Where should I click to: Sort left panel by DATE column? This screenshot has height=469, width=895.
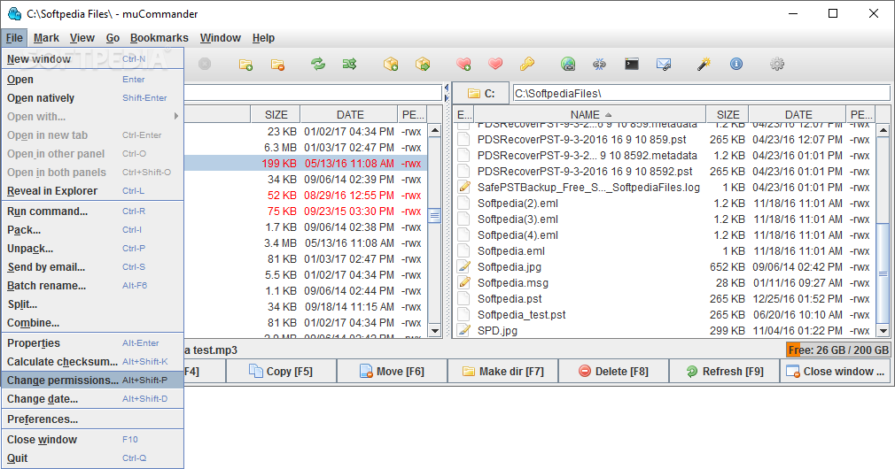tap(349, 114)
